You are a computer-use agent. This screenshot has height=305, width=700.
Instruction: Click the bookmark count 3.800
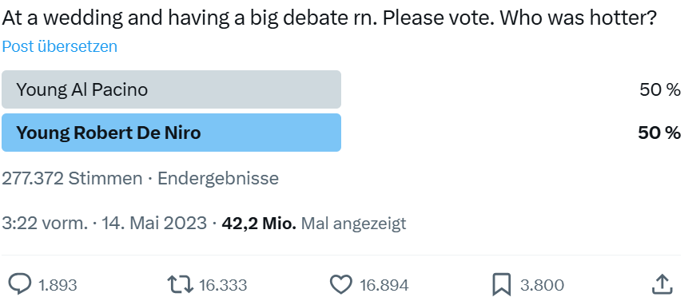click(542, 285)
